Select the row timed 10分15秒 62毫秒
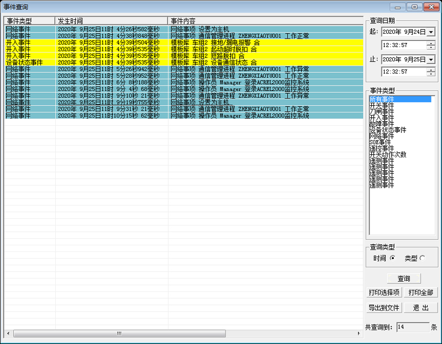The height and width of the screenshot is (344, 442). [184, 116]
